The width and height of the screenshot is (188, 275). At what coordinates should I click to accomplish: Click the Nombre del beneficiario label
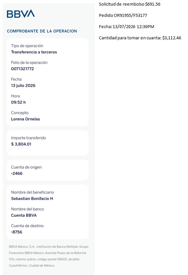(33, 192)
